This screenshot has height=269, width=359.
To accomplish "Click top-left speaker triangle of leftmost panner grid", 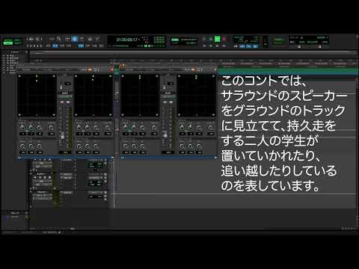I will (x=19, y=75).
